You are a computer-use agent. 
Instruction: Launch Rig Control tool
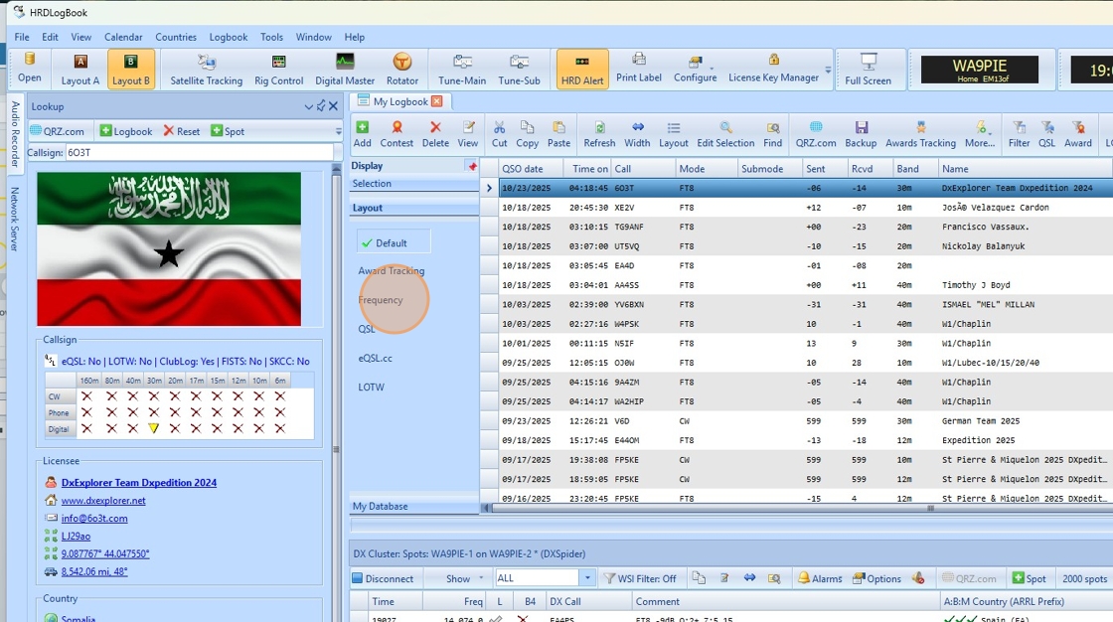point(278,70)
